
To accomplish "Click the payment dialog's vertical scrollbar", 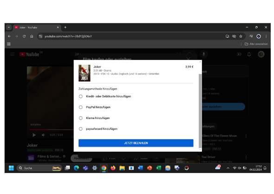I will click(200, 110).
